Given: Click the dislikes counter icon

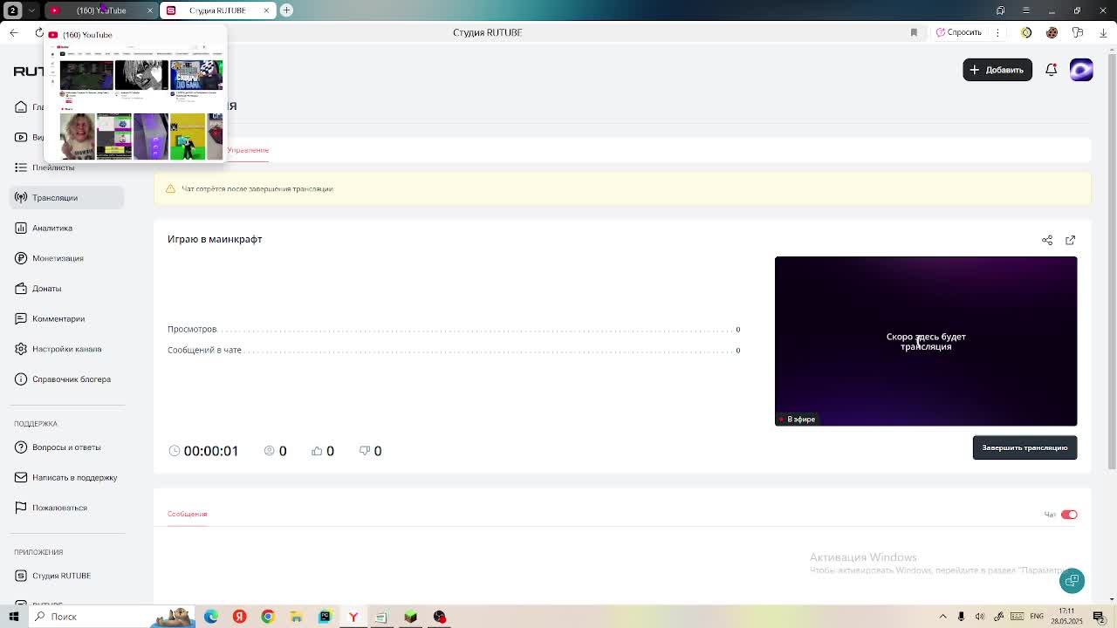Looking at the screenshot, I should point(365,451).
